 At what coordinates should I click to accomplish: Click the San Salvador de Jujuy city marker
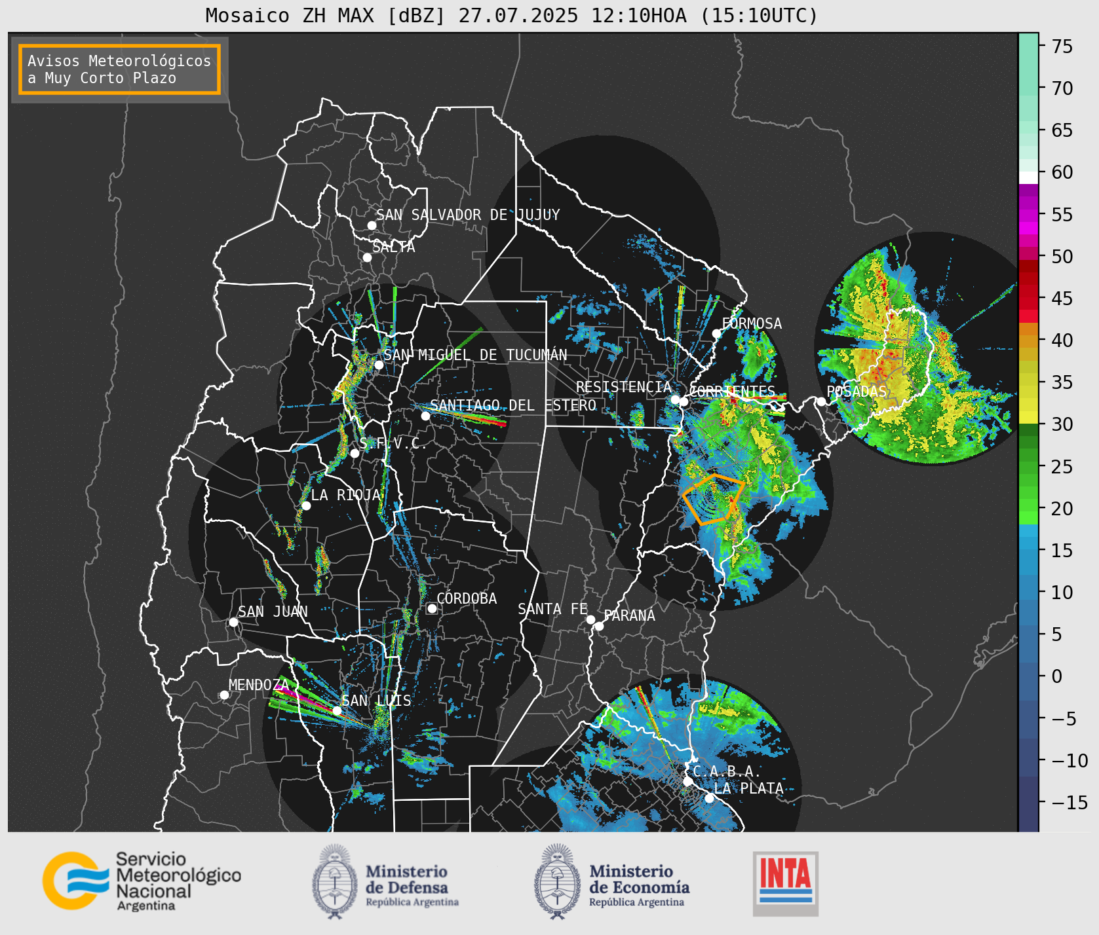[372, 225]
